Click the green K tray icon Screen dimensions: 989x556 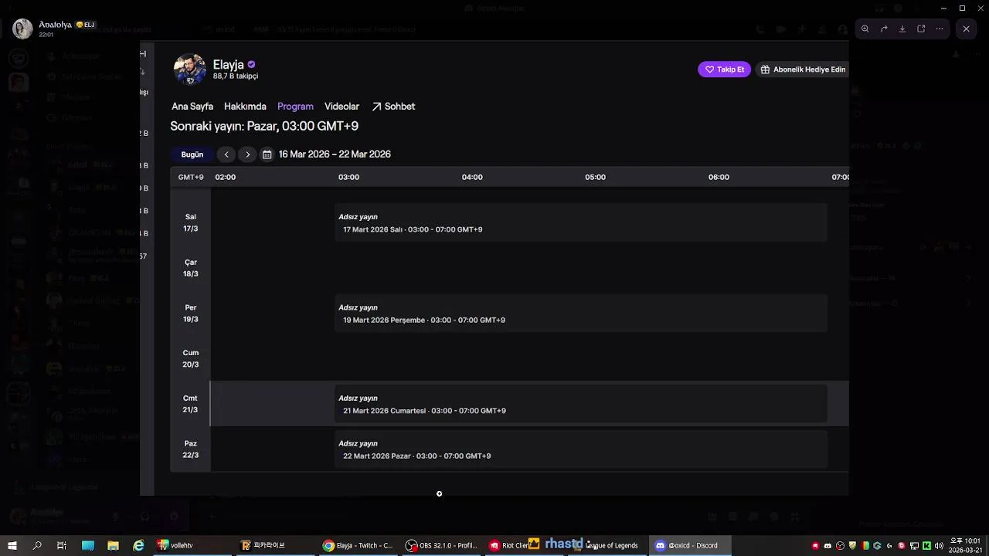click(x=926, y=546)
